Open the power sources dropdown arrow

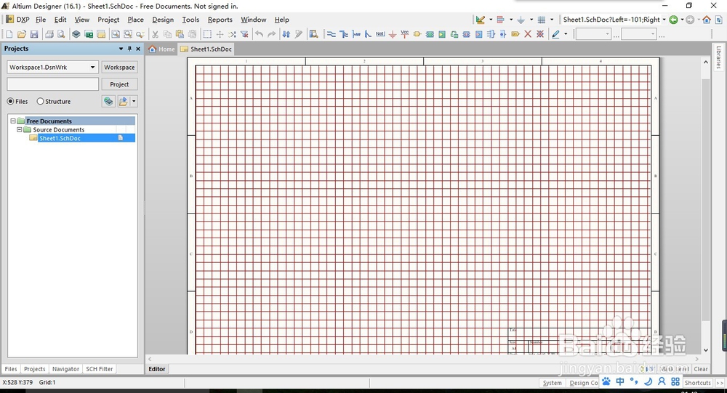coord(531,20)
